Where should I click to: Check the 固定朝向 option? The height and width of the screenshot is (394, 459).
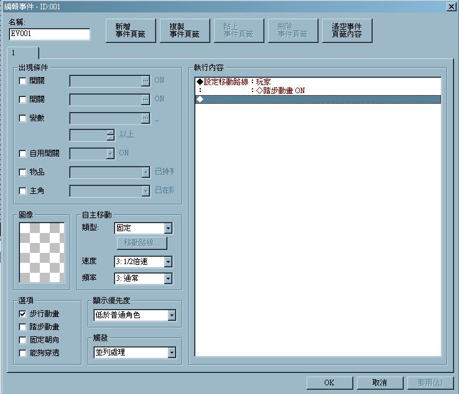click(22, 340)
